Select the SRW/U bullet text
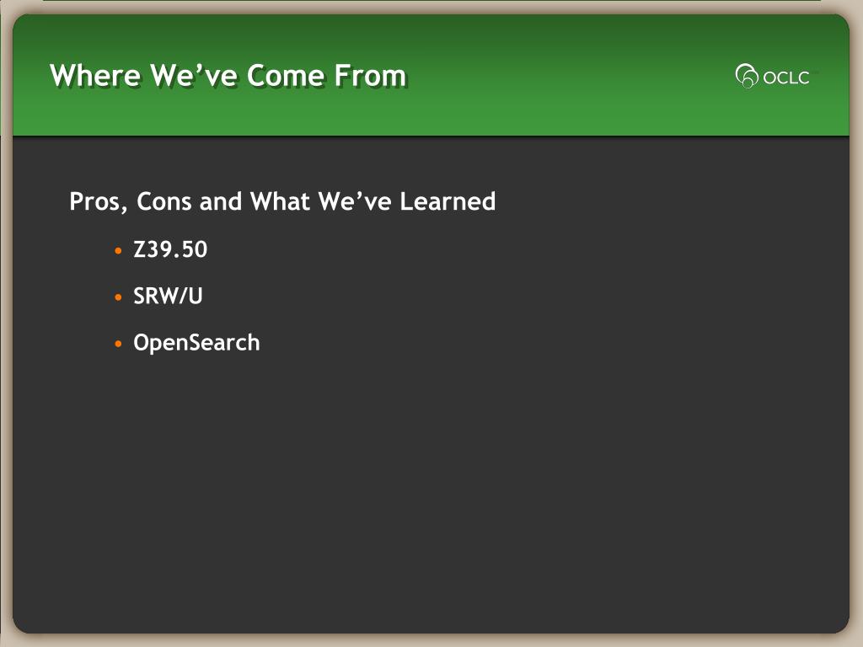 [168, 296]
